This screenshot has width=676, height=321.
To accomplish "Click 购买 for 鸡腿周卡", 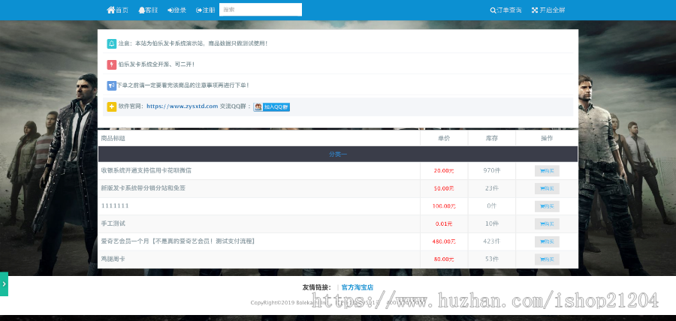I will tap(547, 259).
